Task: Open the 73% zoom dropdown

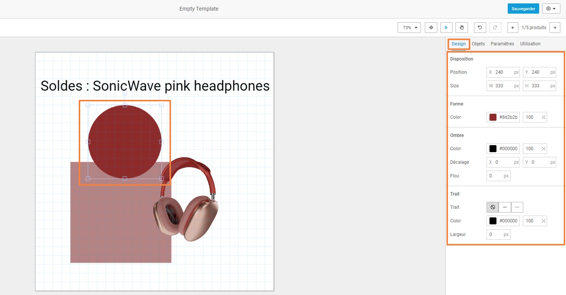Action: pyautogui.click(x=409, y=28)
